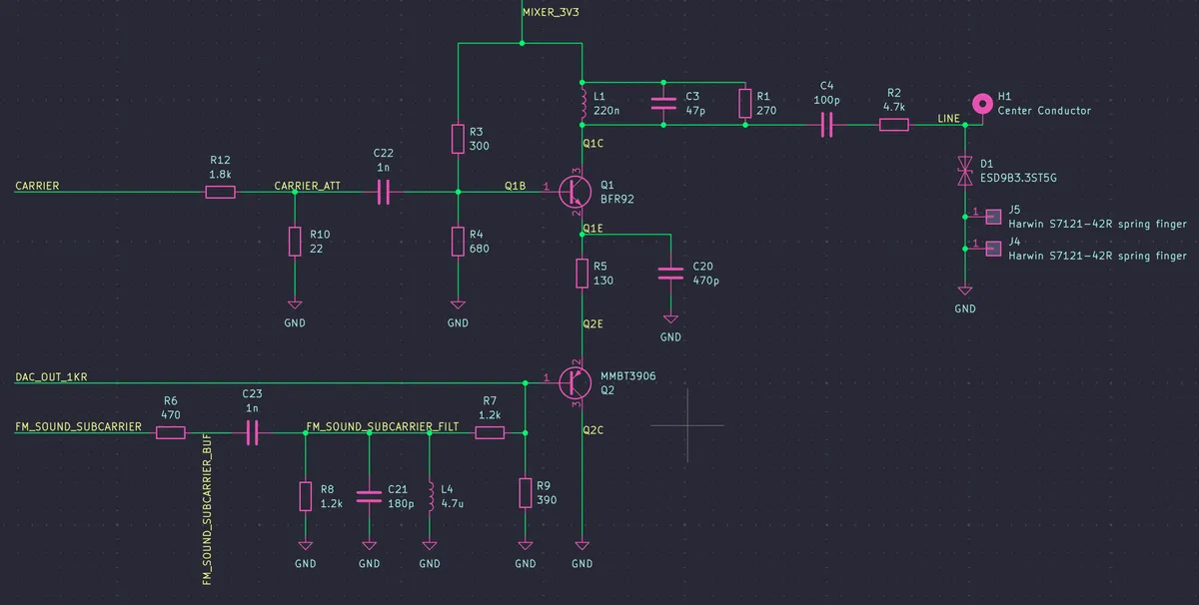Select the GND power symbol under J4
The image size is (1199, 605).
coord(965,291)
